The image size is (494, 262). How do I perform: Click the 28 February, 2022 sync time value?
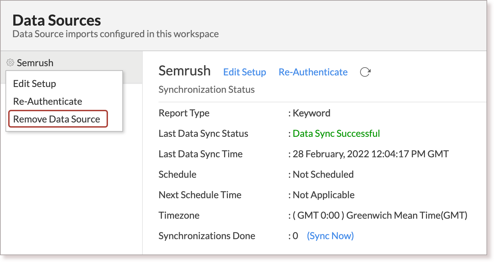[x=371, y=154]
